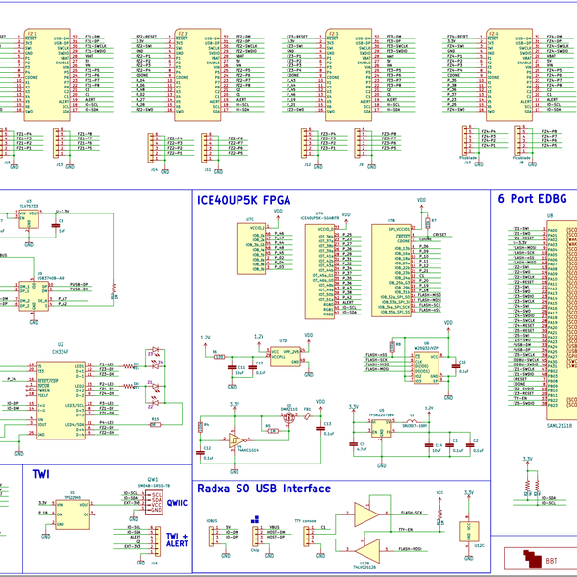577x577 pixels.
Task: Select the Chip USB connector symbol
Action: [x=255, y=537]
